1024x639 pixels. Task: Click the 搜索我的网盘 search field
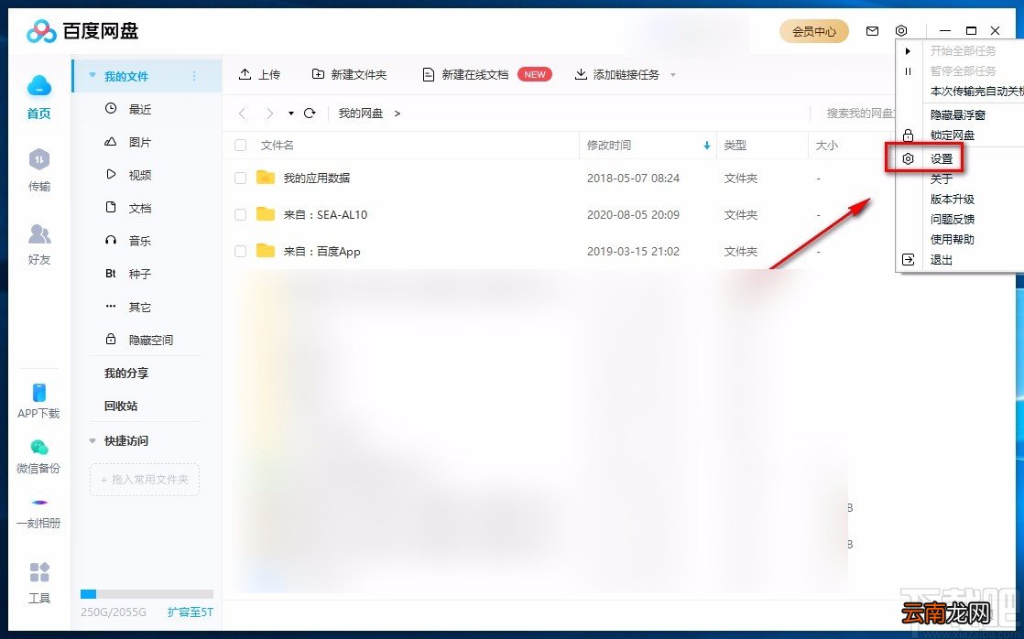click(859, 114)
